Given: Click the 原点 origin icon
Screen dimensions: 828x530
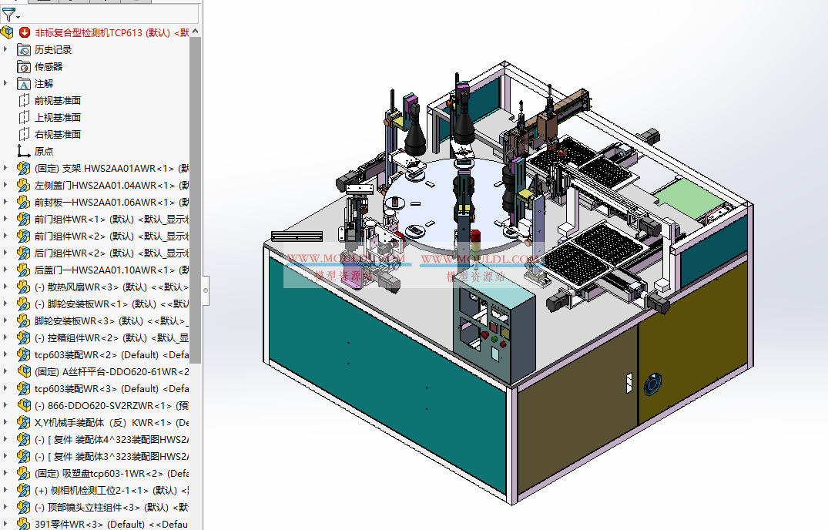Looking at the screenshot, I should (x=24, y=152).
